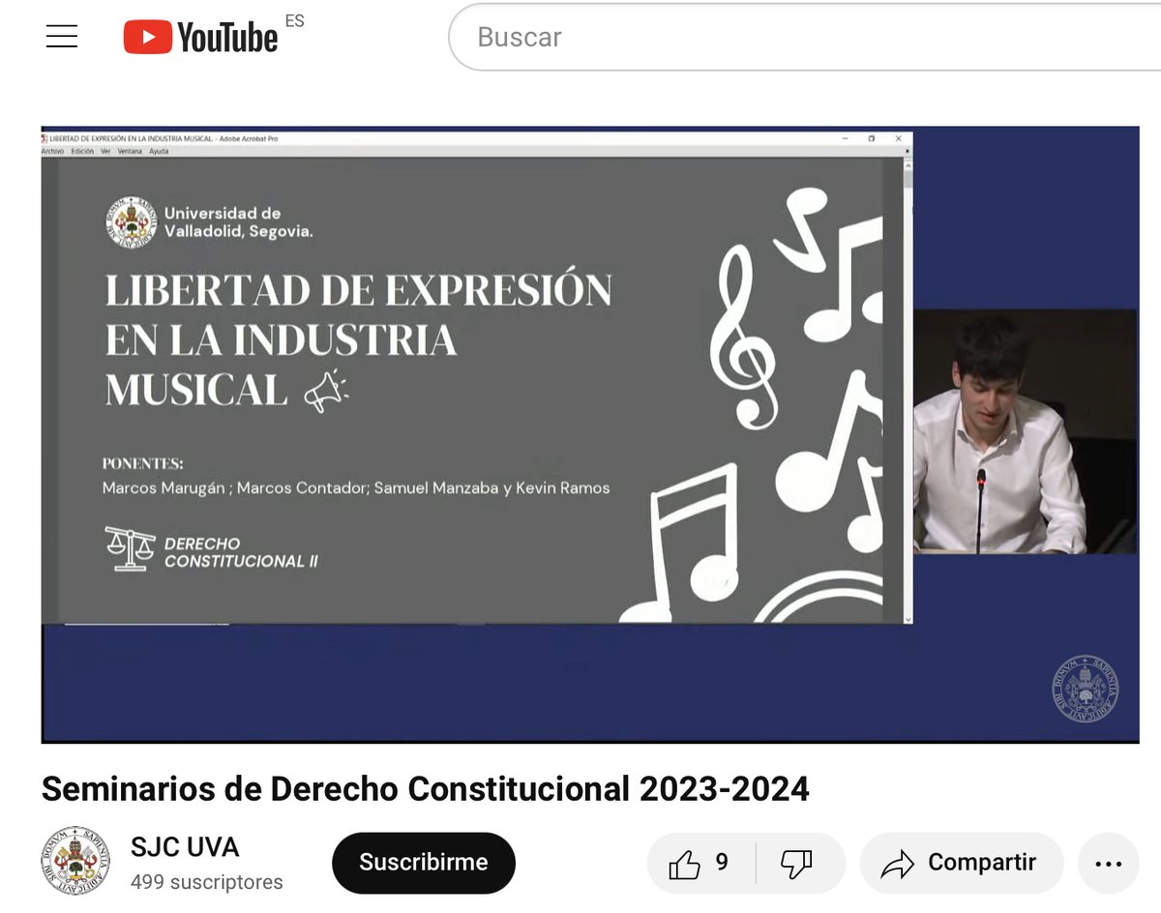Click the Buscar search field
This screenshot has height=913, width=1161.
(x=677, y=37)
